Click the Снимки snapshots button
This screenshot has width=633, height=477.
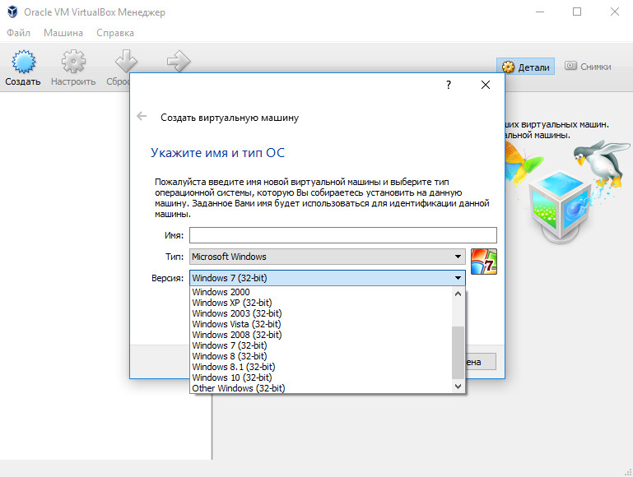coord(588,66)
